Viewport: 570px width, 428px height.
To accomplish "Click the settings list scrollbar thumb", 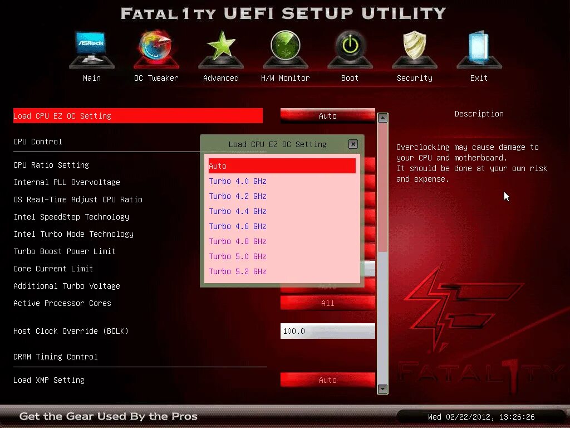I will coord(383,187).
